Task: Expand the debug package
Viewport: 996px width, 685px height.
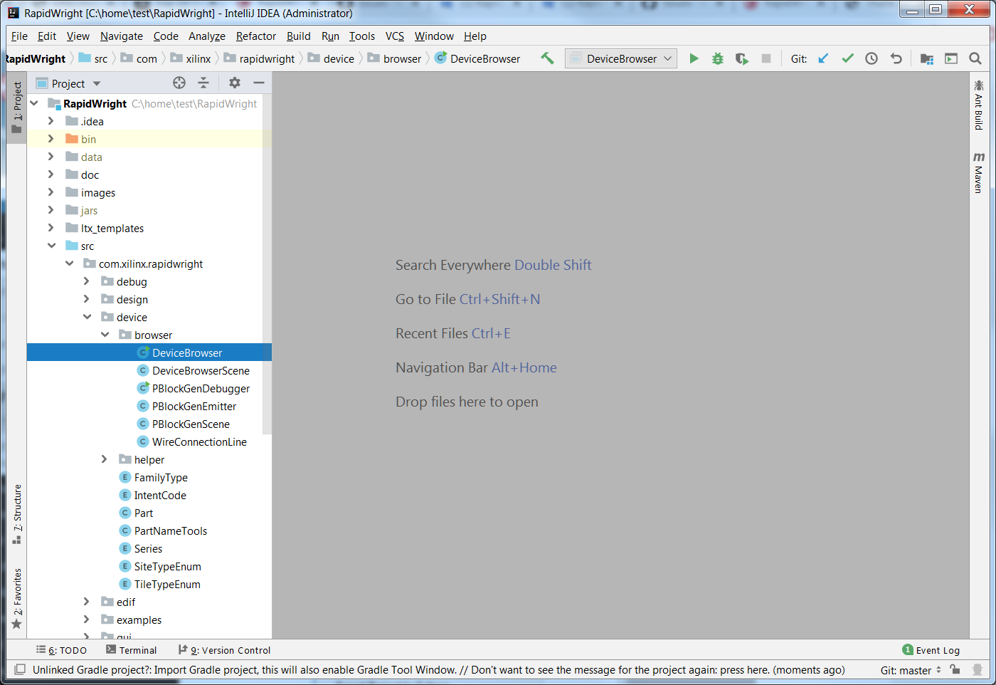Action: [x=87, y=281]
